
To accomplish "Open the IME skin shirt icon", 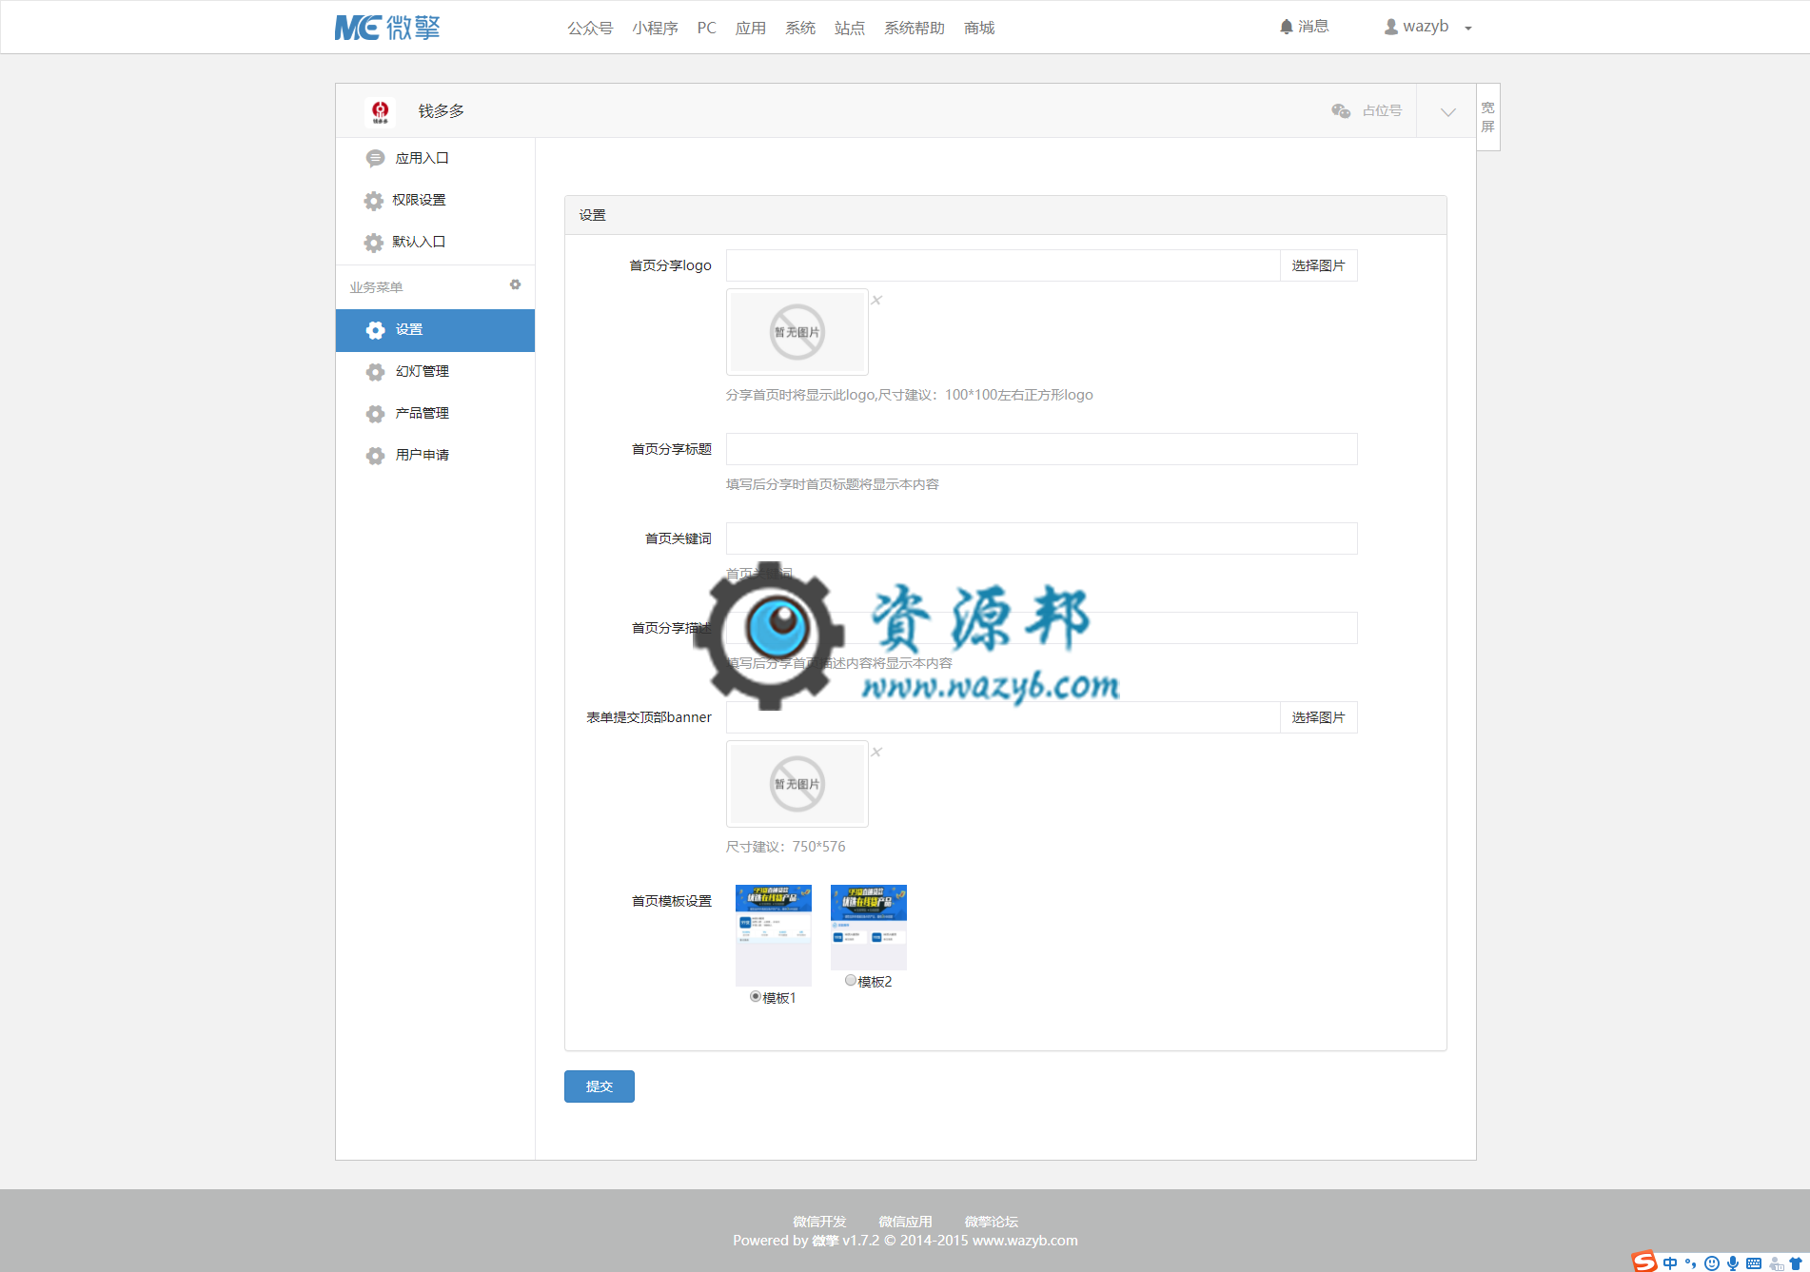I will (x=1797, y=1263).
